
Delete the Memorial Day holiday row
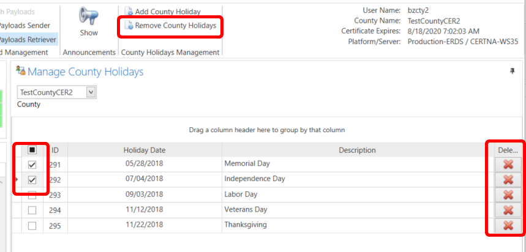point(508,164)
